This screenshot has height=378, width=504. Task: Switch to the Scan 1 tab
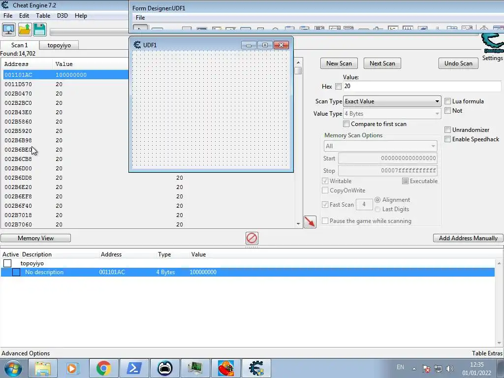[x=20, y=45]
